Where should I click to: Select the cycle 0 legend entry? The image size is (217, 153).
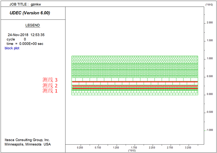point(16,39)
